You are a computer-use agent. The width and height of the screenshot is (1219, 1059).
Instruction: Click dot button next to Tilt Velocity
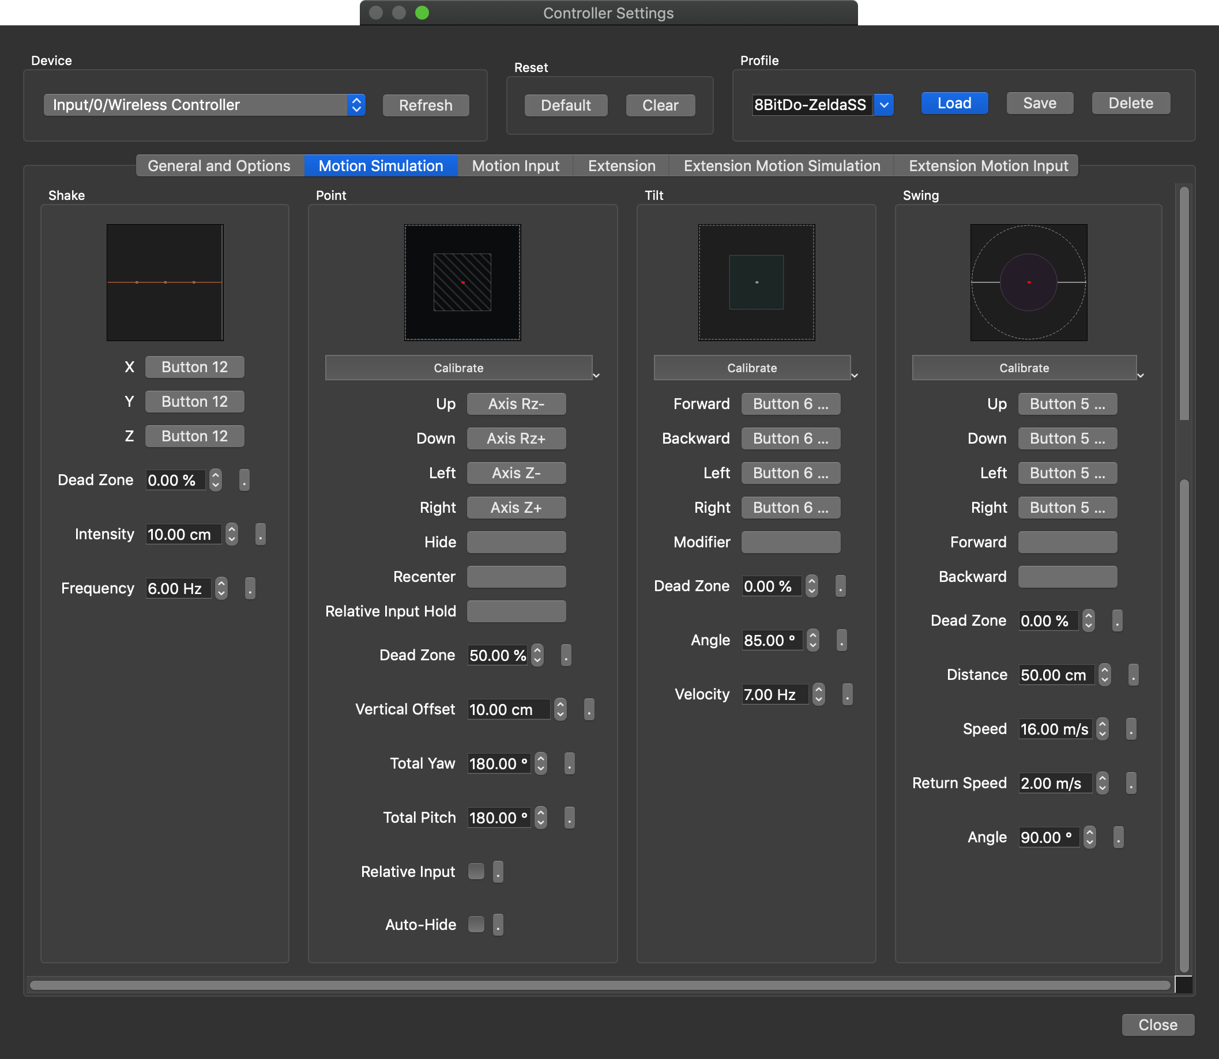coord(847,694)
